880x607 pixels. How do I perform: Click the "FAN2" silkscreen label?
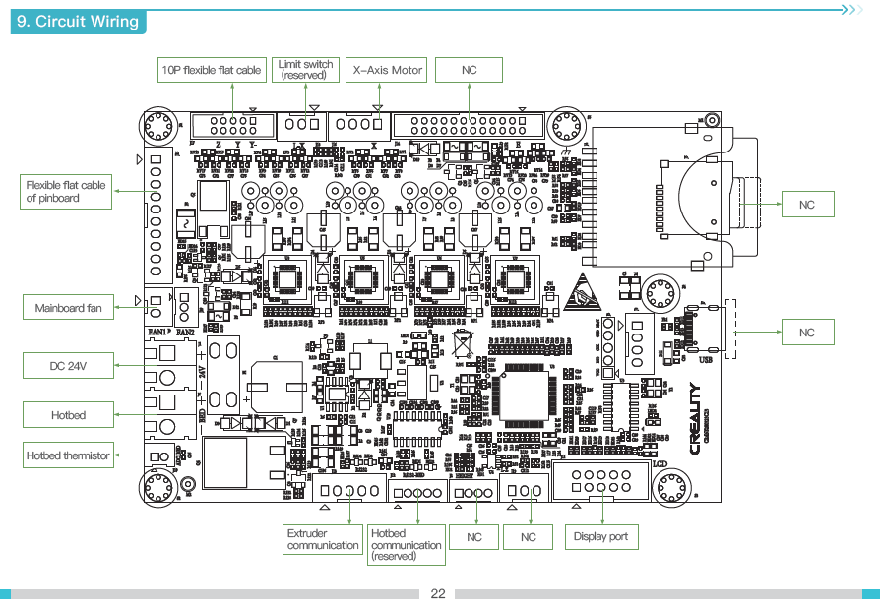(185, 333)
